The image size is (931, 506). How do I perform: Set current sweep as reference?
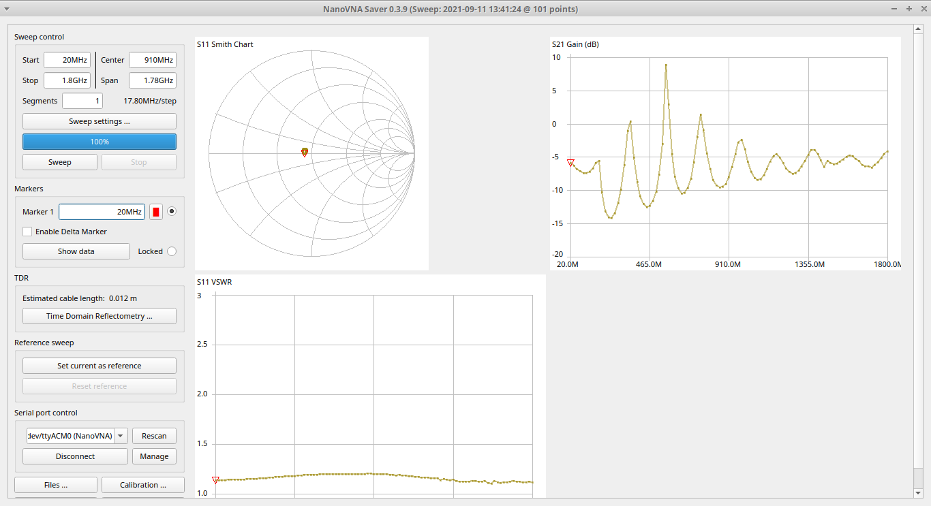[x=100, y=366]
